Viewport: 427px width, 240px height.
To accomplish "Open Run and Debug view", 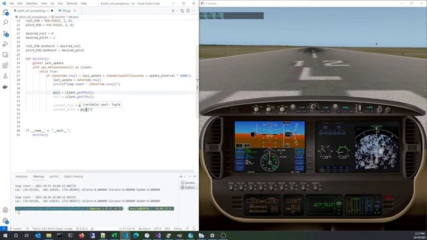I will click(5, 44).
